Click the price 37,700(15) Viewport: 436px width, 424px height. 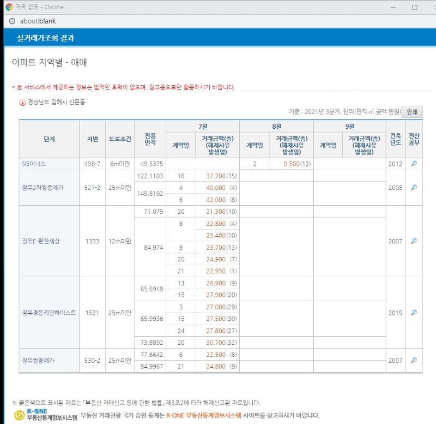221,176
